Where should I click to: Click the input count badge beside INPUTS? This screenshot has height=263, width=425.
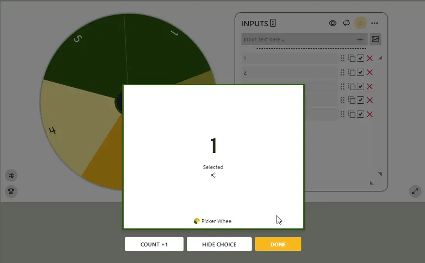(x=273, y=23)
